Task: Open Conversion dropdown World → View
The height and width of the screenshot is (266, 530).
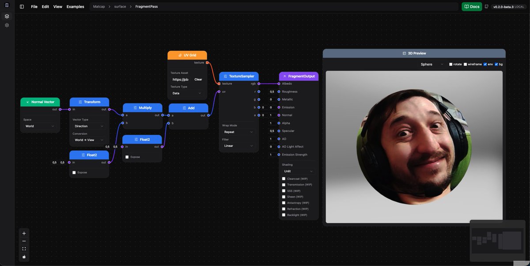Action: tap(89, 140)
